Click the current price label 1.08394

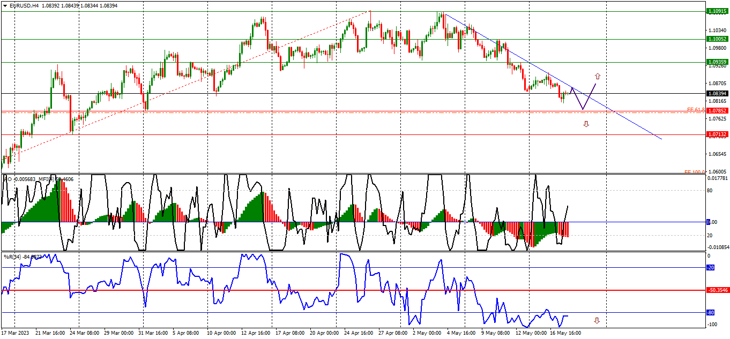click(x=717, y=93)
